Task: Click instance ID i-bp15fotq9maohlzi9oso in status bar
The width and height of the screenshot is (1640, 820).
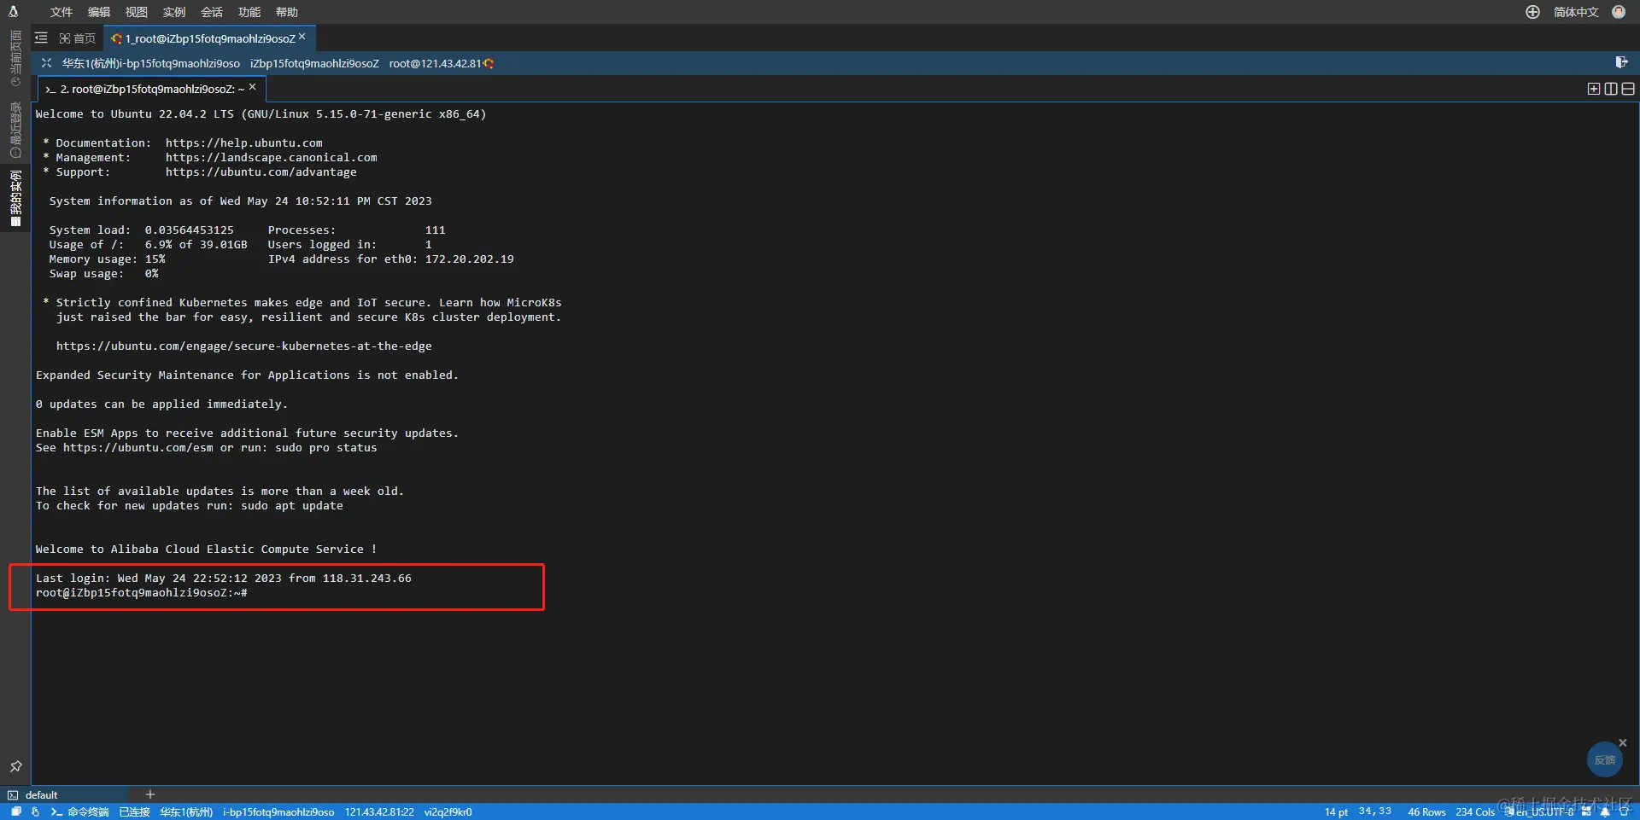Action: [278, 812]
